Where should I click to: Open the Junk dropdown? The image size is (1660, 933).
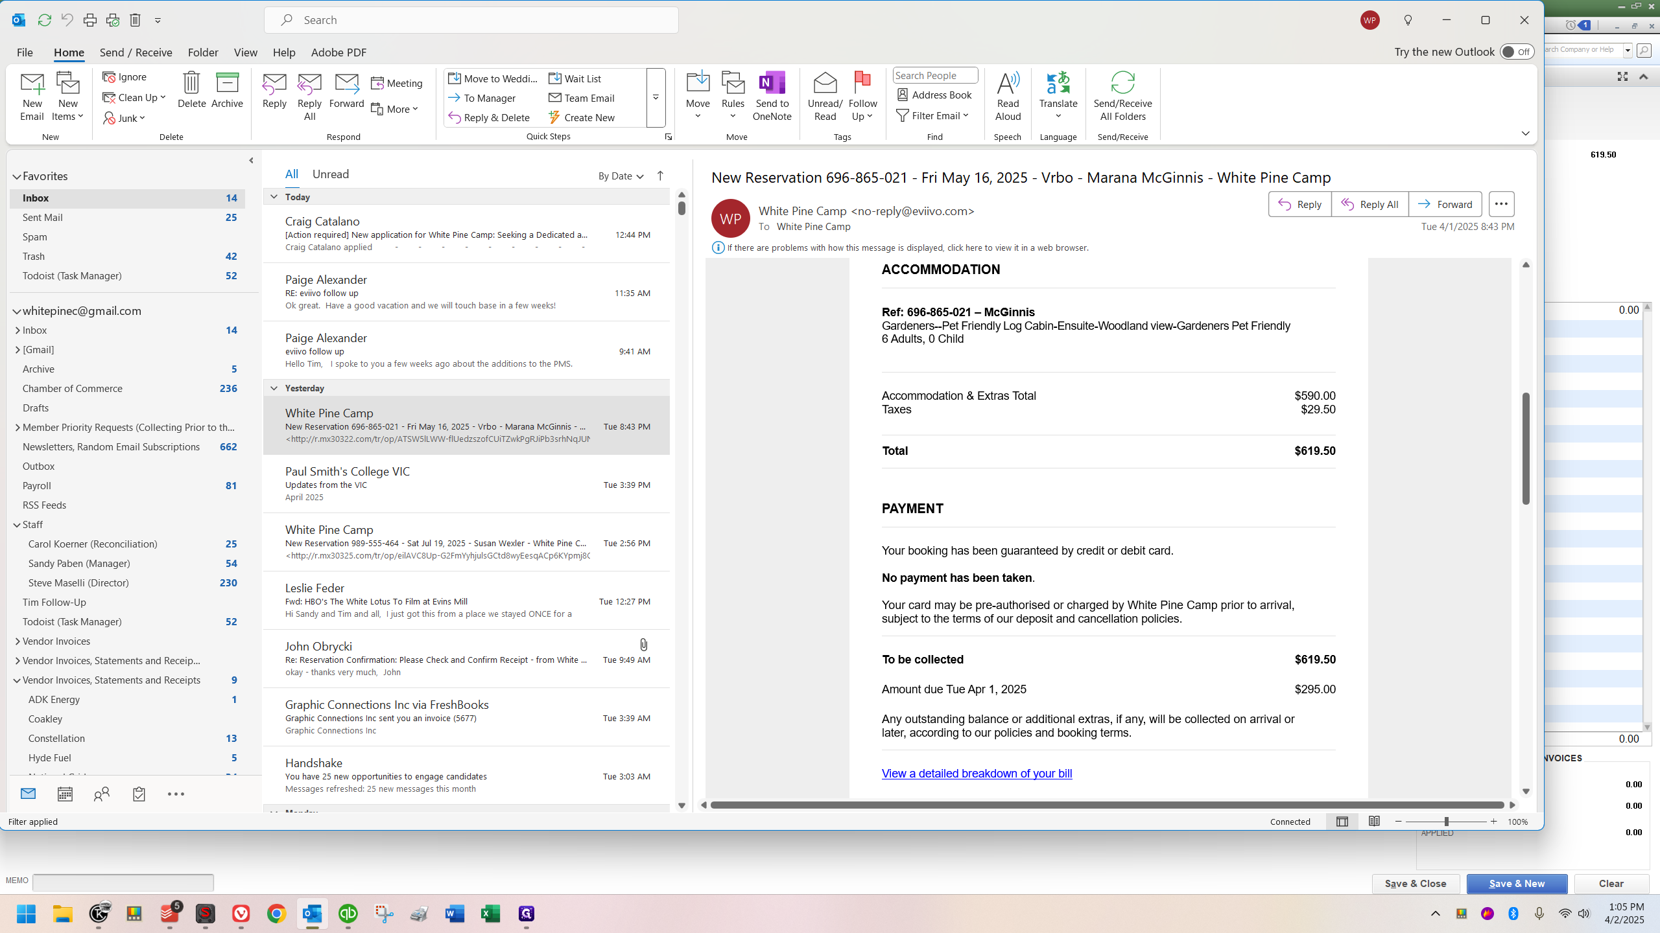click(124, 118)
